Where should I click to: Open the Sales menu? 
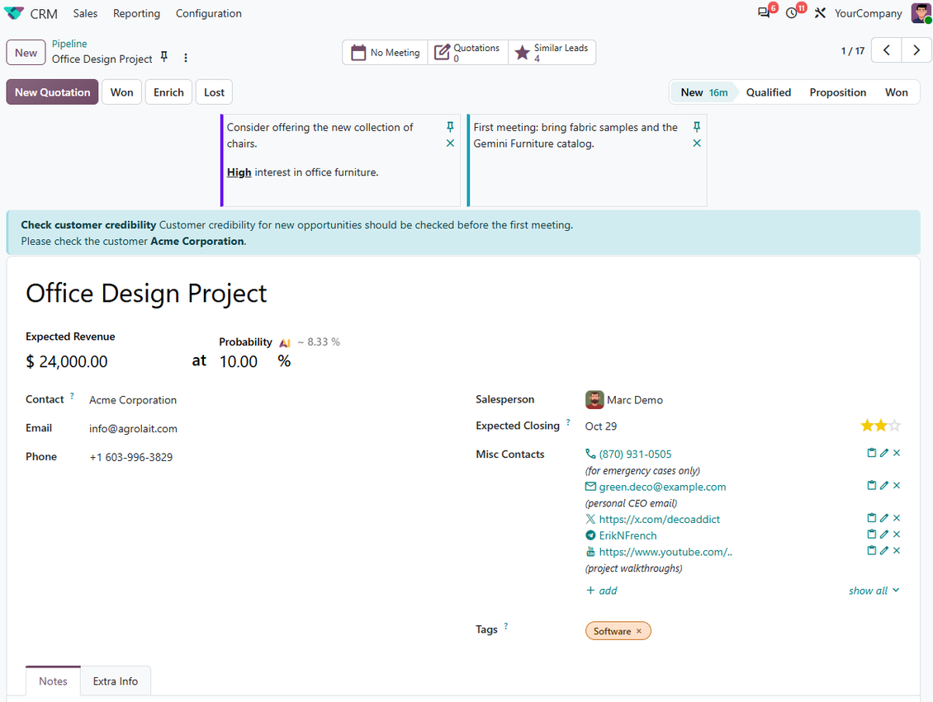pyautogui.click(x=85, y=13)
